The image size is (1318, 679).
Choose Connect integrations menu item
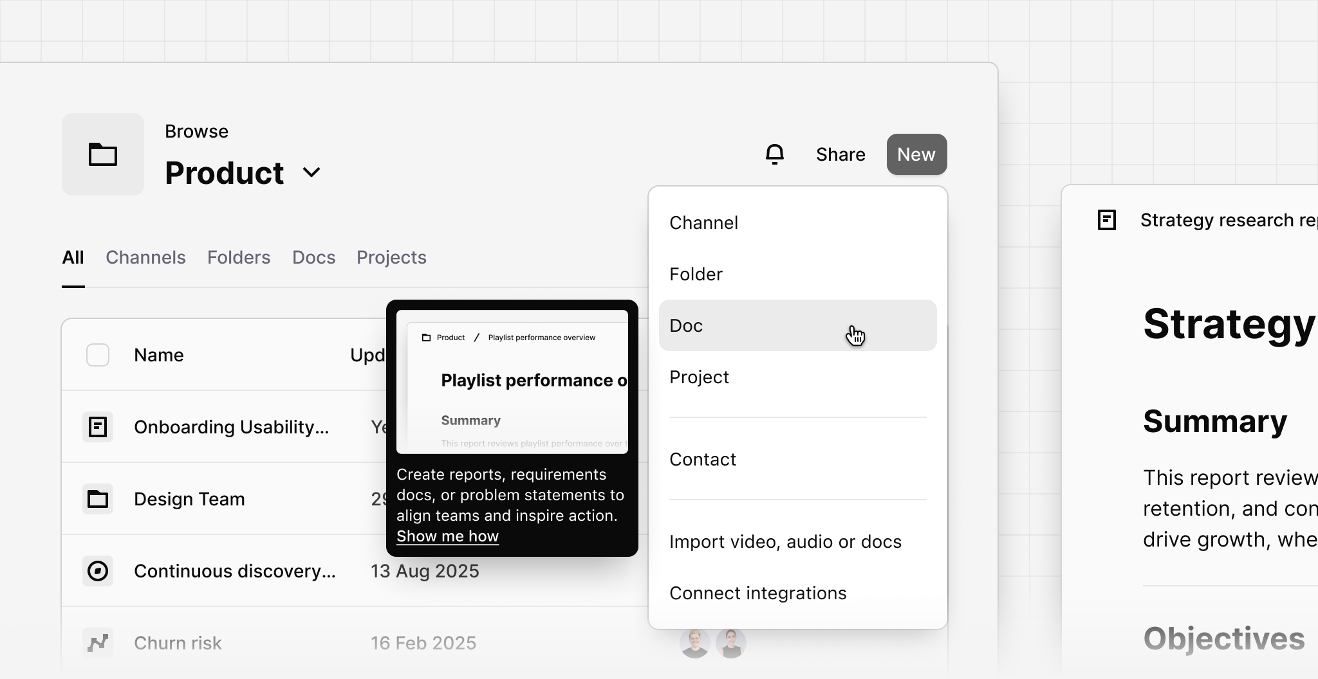coord(798,593)
